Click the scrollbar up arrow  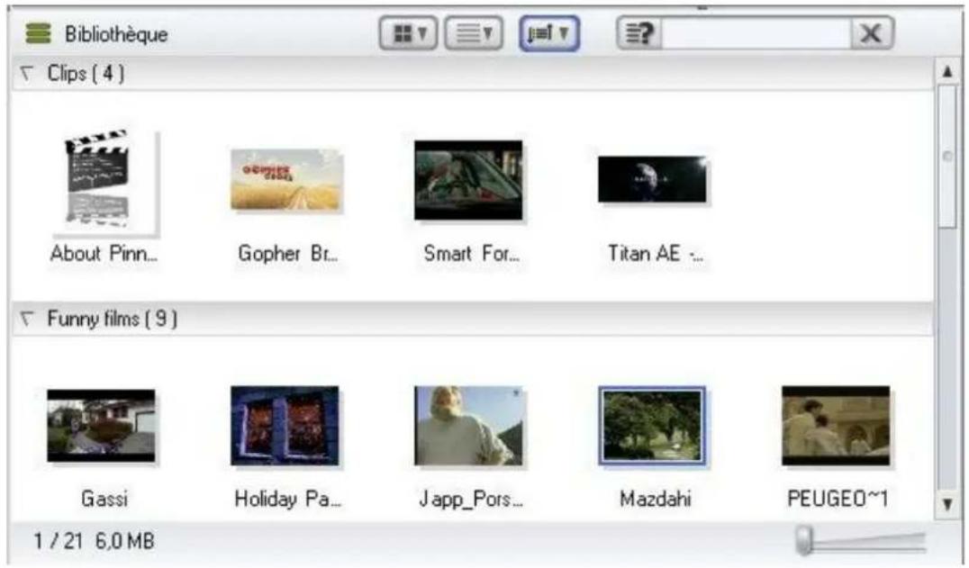pos(947,72)
